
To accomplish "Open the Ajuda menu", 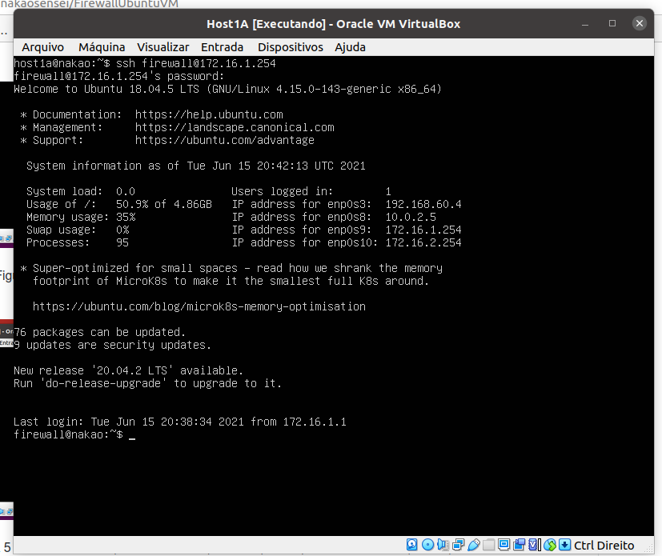I will (x=350, y=47).
